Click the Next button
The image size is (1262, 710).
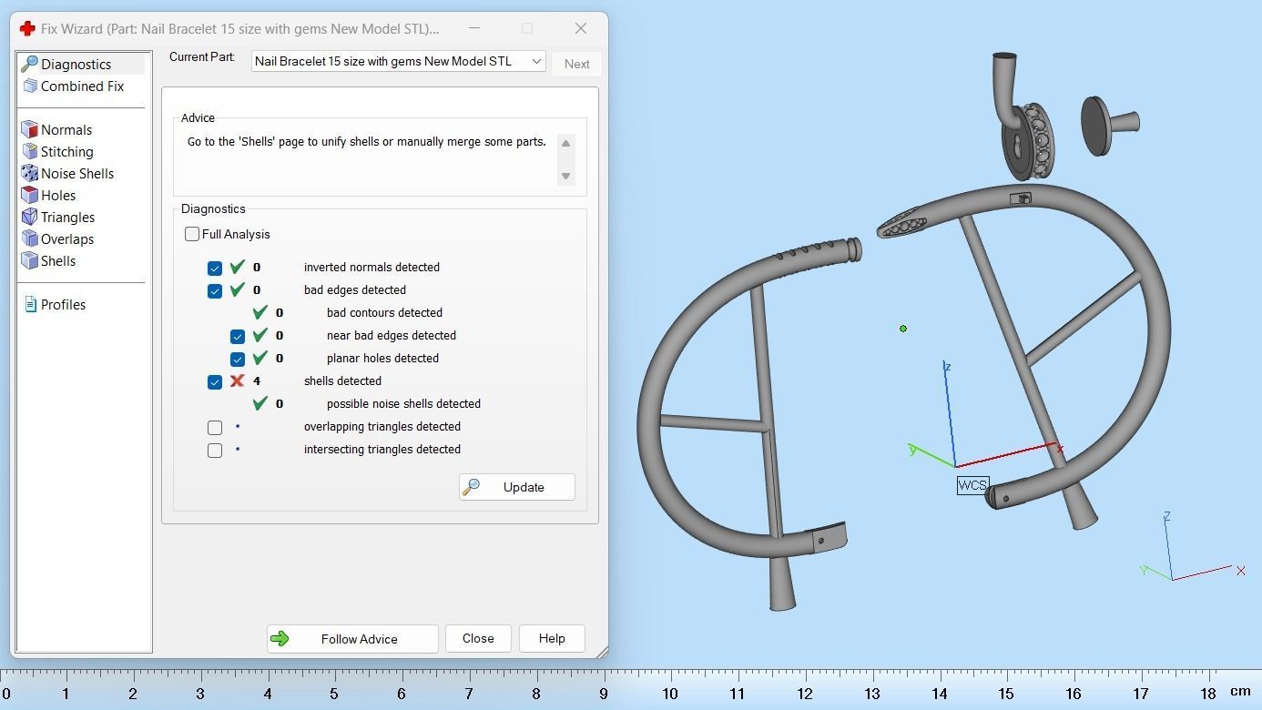pyautogui.click(x=576, y=64)
